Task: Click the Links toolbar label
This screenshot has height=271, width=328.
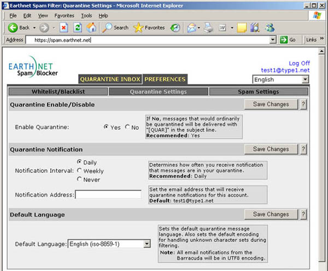Action: 311,40
